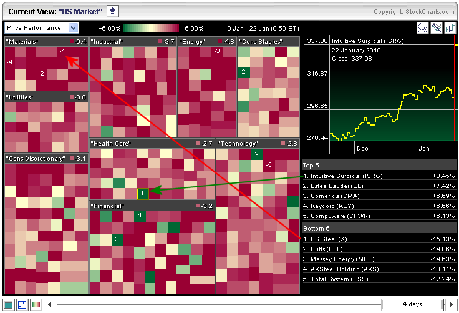Image resolution: width=459 pixels, height=313 pixels.
Task: Click the "-5" square in Technology
Action: coord(269,165)
